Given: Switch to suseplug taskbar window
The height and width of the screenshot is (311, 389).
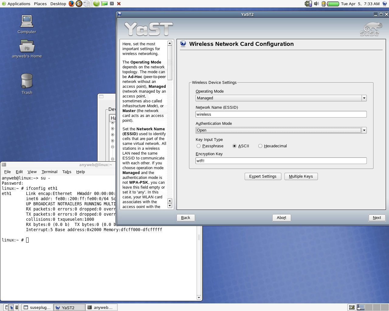Looking at the screenshot, I should [x=38, y=307].
